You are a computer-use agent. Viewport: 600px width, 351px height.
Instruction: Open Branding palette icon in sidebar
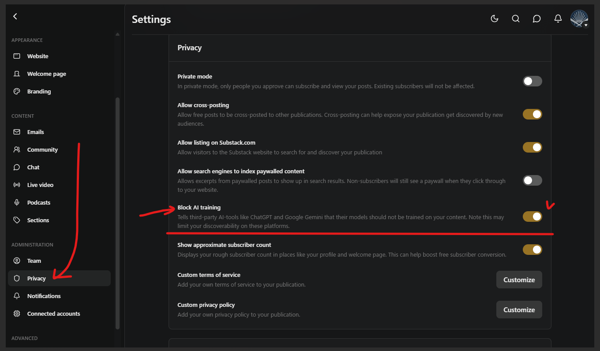tap(17, 91)
